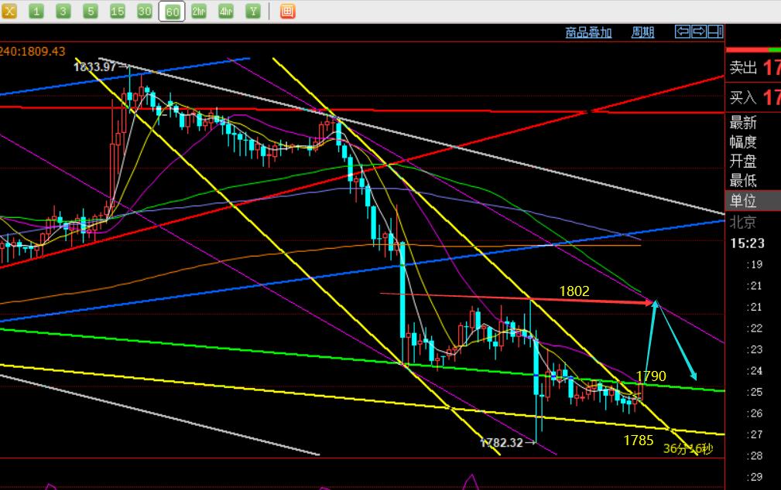
Task: Click the 240:1809.43 indicator value
Action: click(x=33, y=51)
